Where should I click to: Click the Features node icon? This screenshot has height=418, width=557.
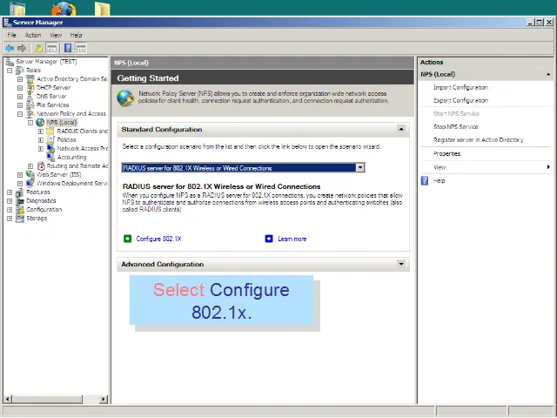[20, 192]
